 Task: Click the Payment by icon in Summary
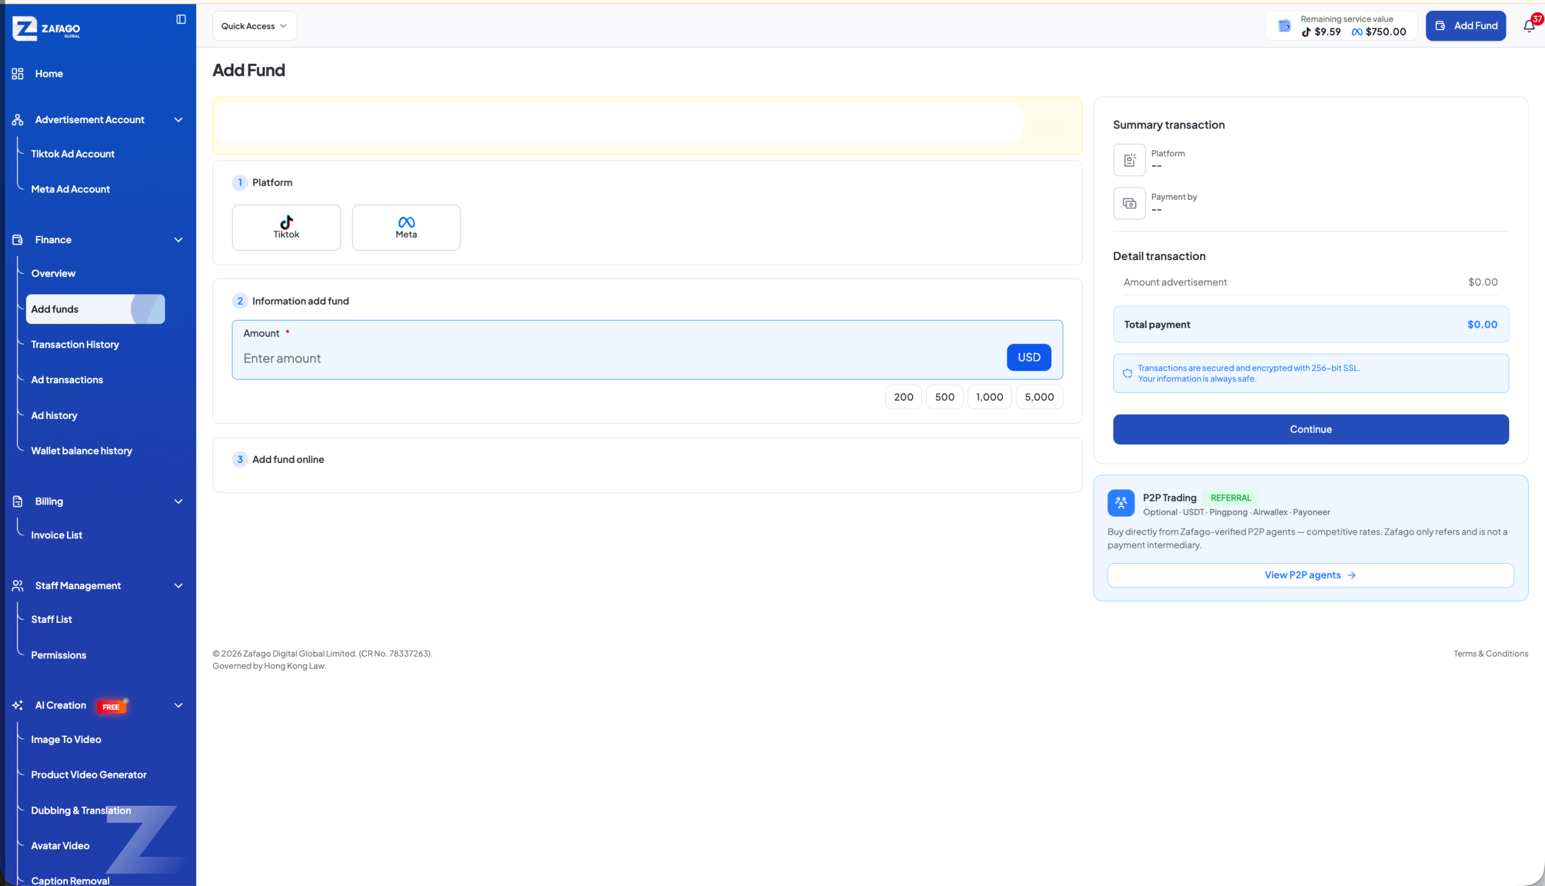point(1129,203)
